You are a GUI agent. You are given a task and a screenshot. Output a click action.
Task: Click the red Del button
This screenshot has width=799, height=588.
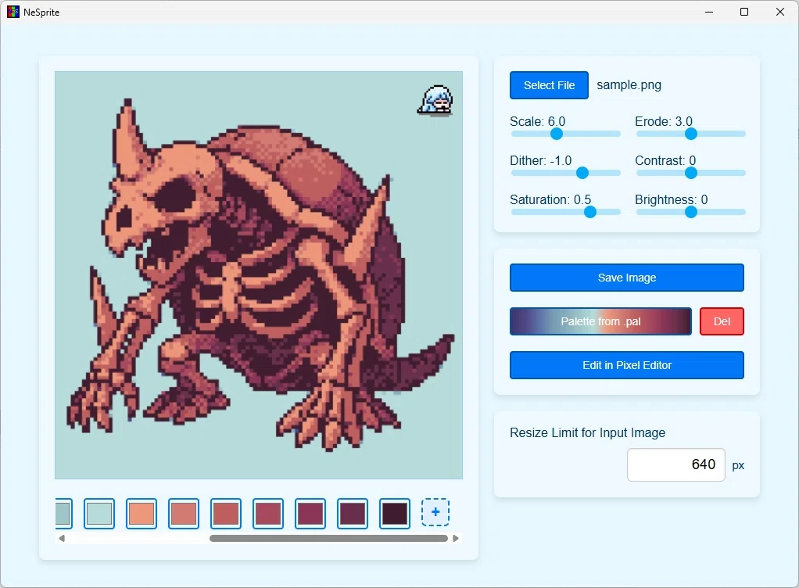(722, 321)
